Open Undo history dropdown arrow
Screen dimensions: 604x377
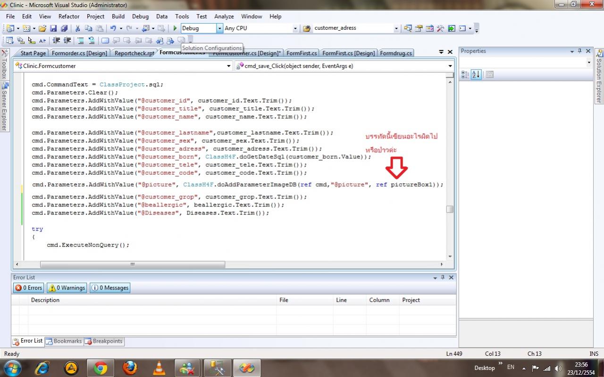[120, 28]
